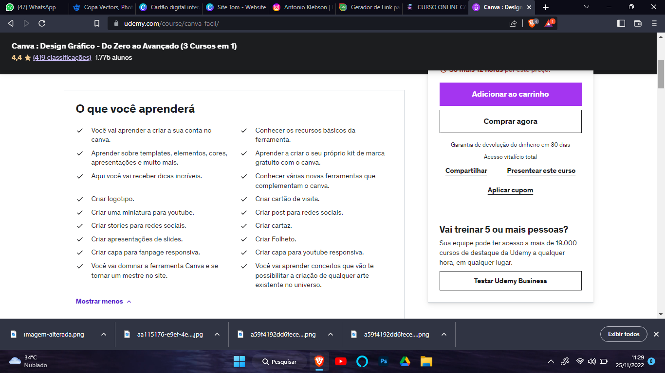The height and width of the screenshot is (373, 665).
Task: Open the tab search dropdown arrow
Action: click(x=587, y=7)
